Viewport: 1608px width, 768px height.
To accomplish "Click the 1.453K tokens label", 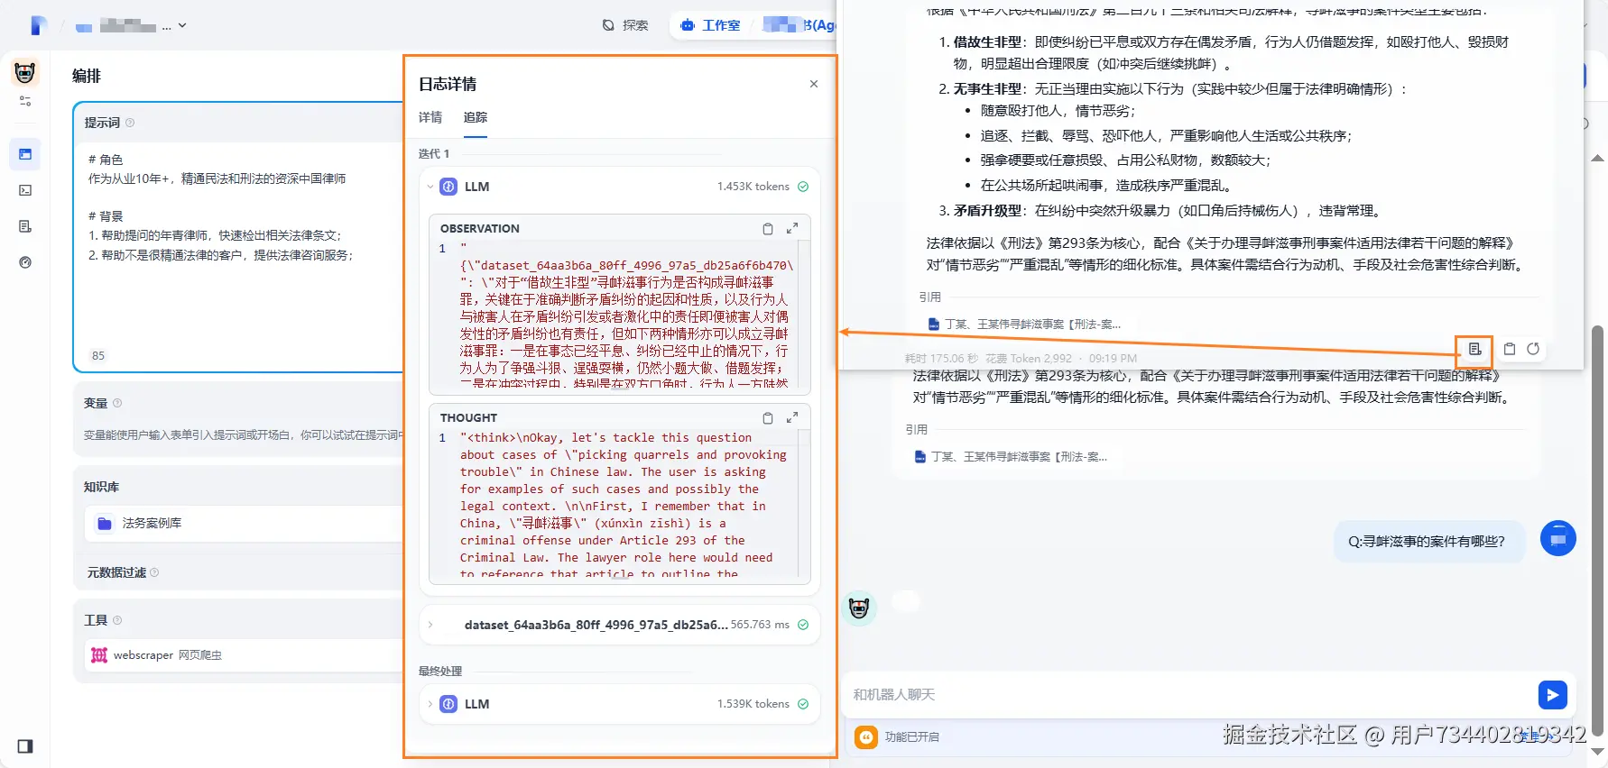I will coord(753,187).
